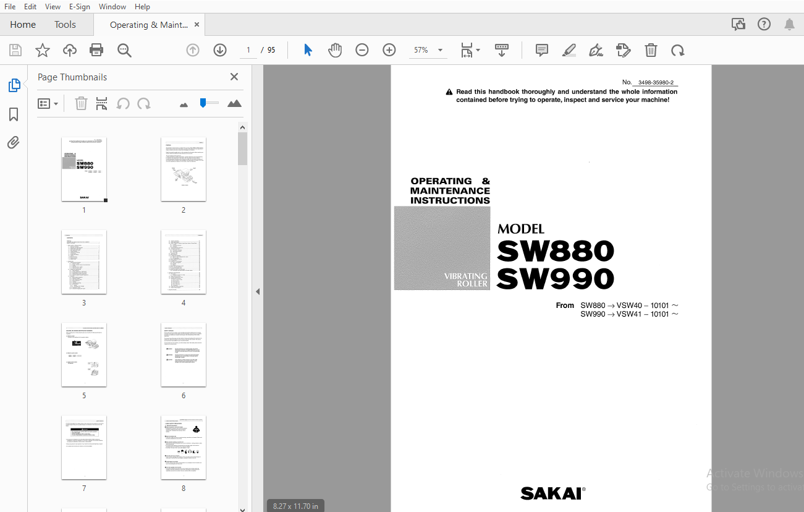Enlarge thumbnails with large mountain icon
This screenshot has width=804, height=512.
[234, 103]
